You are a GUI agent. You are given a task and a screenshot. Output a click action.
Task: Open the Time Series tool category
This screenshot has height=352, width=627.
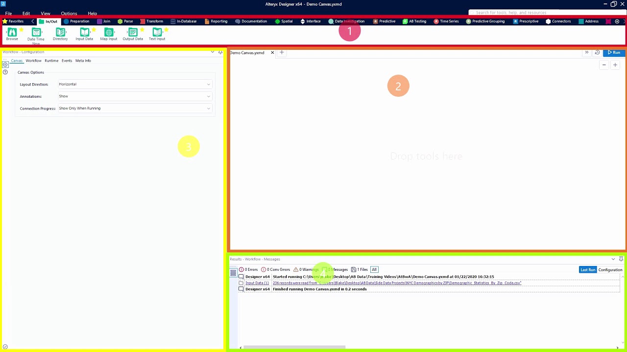(446, 21)
